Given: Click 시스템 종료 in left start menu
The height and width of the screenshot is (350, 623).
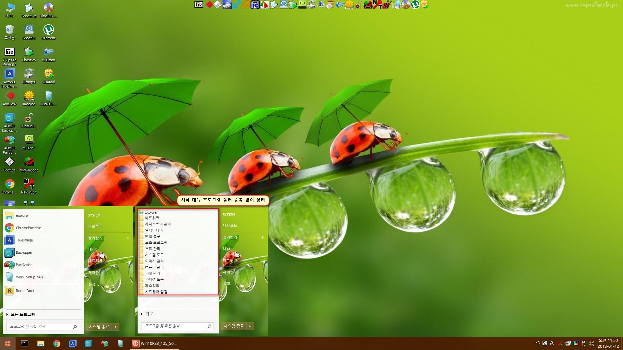Looking at the screenshot, I should [x=99, y=327].
